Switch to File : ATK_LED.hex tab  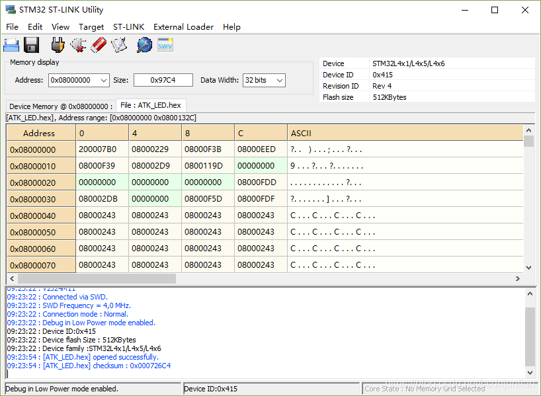(x=151, y=105)
